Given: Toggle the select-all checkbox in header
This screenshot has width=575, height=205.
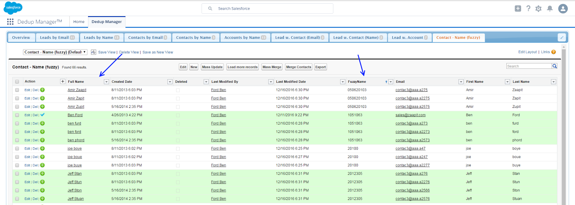Looking at the screenshot, I should 17,82.
